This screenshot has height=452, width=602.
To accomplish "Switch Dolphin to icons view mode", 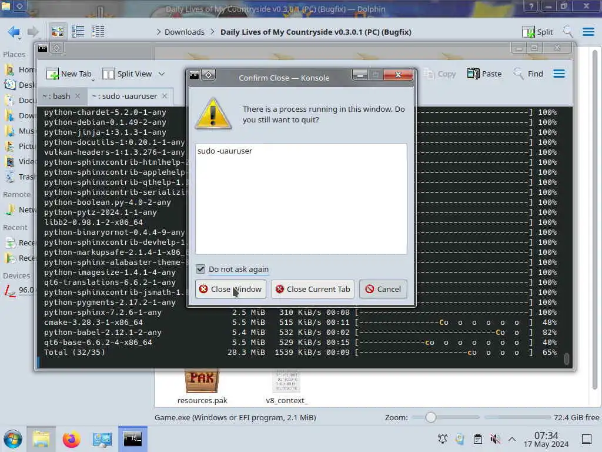I will [58, 32].
